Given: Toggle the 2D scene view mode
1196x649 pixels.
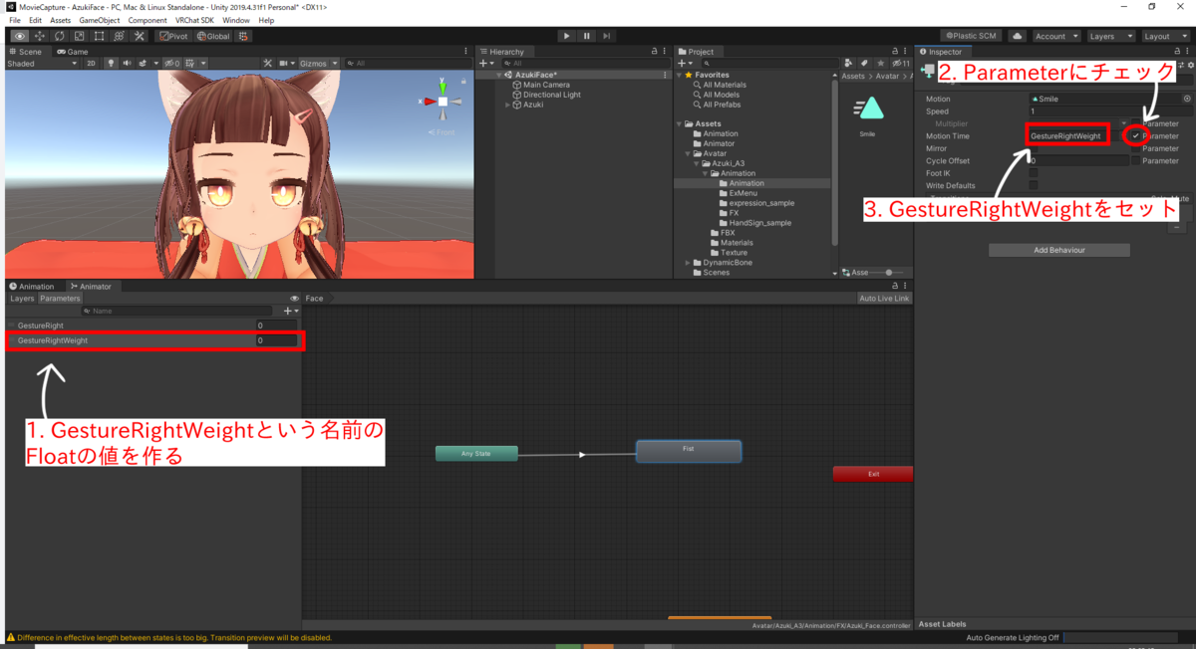Looking at the screenshot, I should (x=91, y=63).
